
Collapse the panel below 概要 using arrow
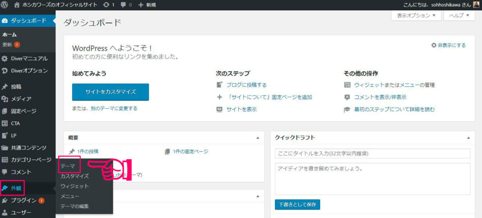257,196
